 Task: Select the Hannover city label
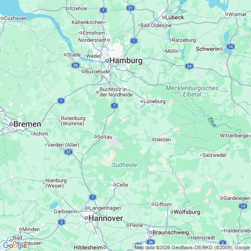(x=106, y=218)
